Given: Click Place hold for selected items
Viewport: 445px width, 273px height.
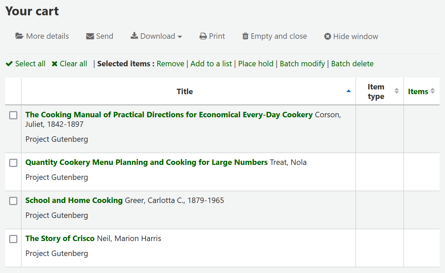Looking at the screenshot, I should click(x=256, y=64).
